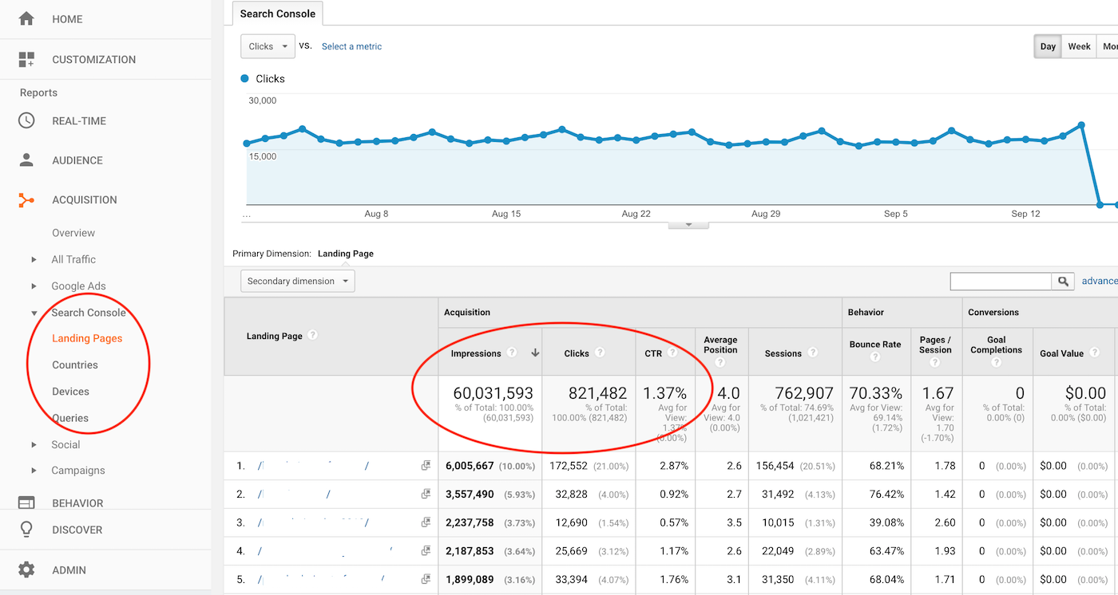Open first landing page URL link

pyautogui.click(x=313, y=466)
